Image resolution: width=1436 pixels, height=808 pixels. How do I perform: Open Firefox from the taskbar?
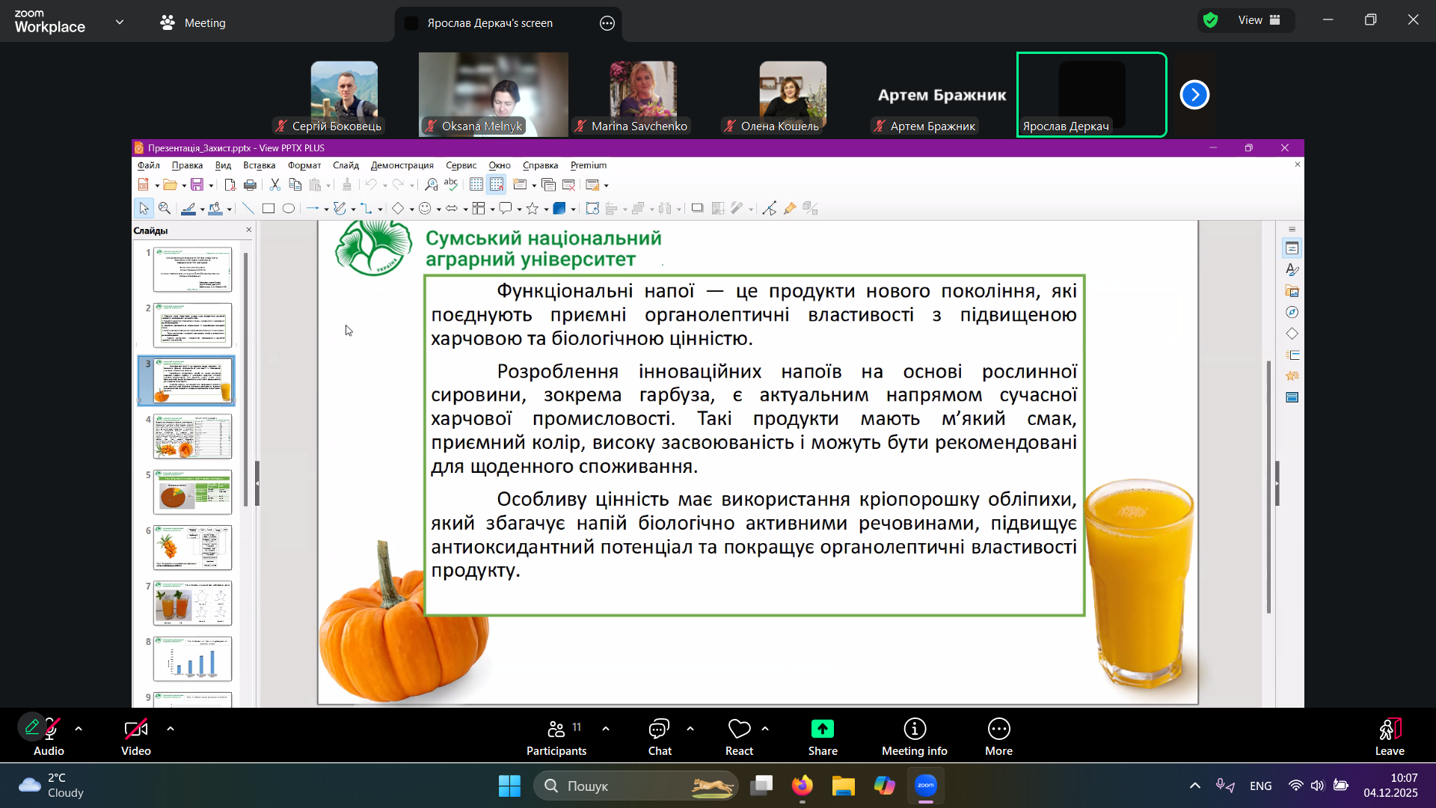803,786
